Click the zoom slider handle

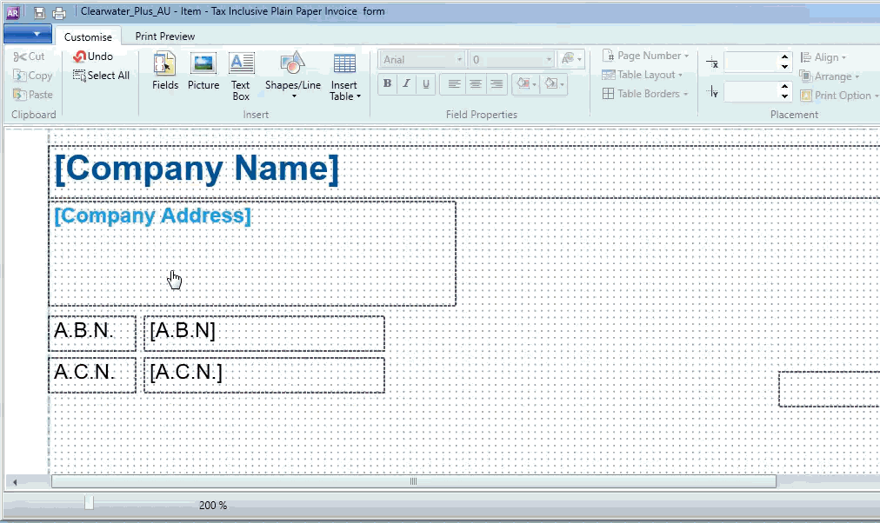coord(89,503)
